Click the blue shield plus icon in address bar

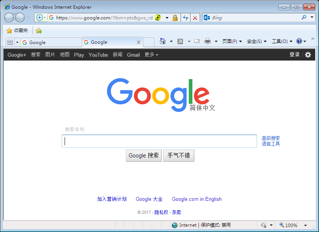point(39,18)
